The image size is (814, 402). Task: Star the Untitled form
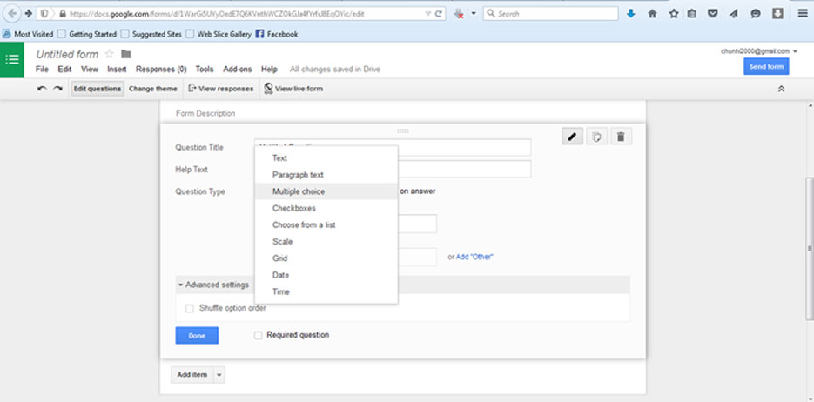(109, 55)
